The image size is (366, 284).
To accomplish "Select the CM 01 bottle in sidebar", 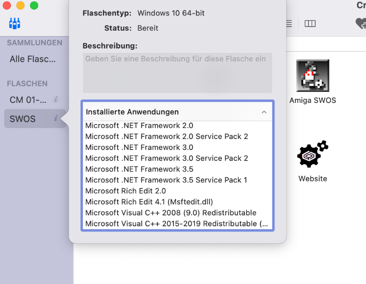I will point(28,100).
